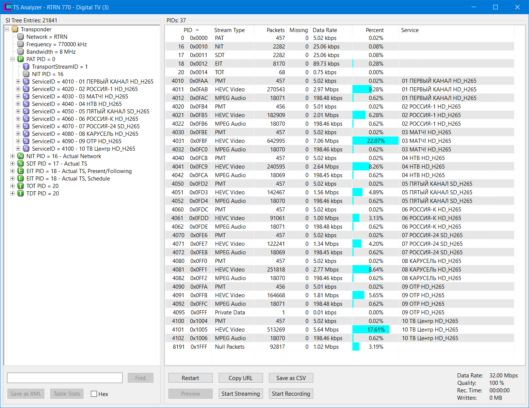The height and width of the screenshot is (408, 529).
Task: Sort by the PID column header
Action: point(188,30)
